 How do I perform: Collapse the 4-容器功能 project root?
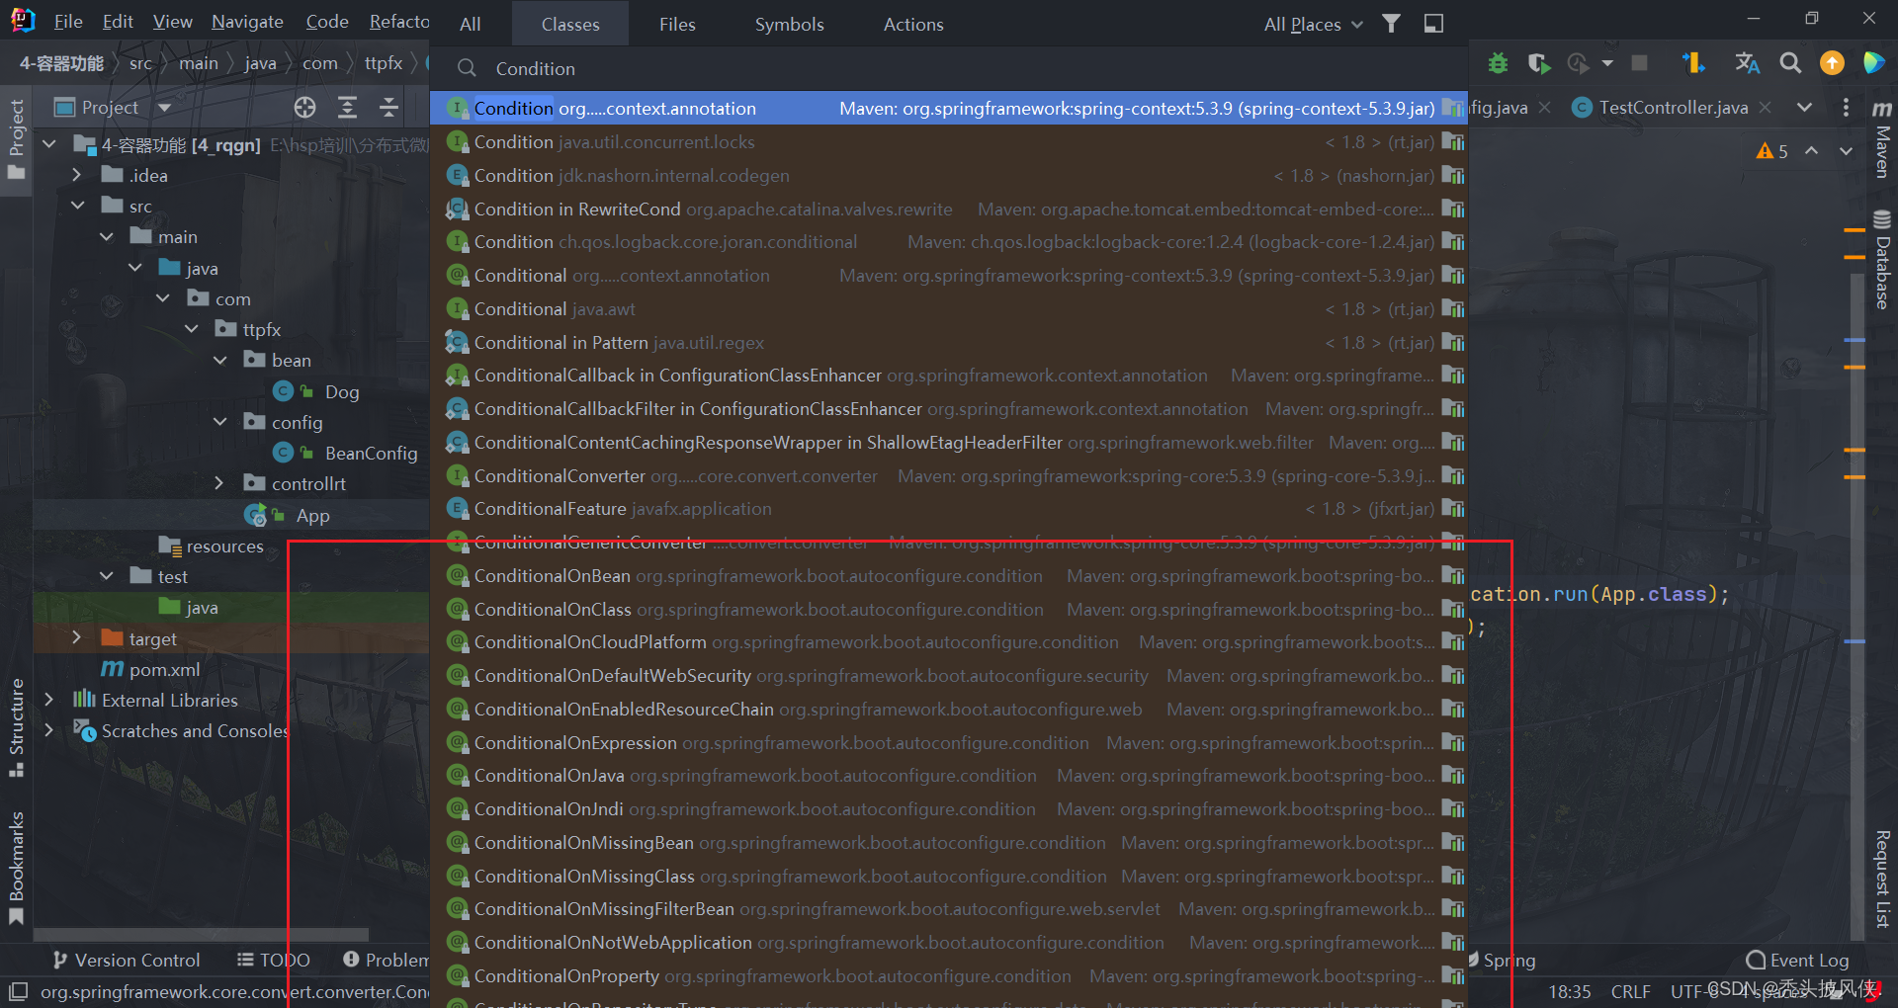tap(49, 144)
